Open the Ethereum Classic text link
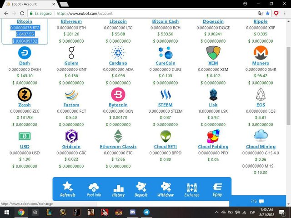Image resolution: width=291 pixels, height=218 pixels. (118, 147)
